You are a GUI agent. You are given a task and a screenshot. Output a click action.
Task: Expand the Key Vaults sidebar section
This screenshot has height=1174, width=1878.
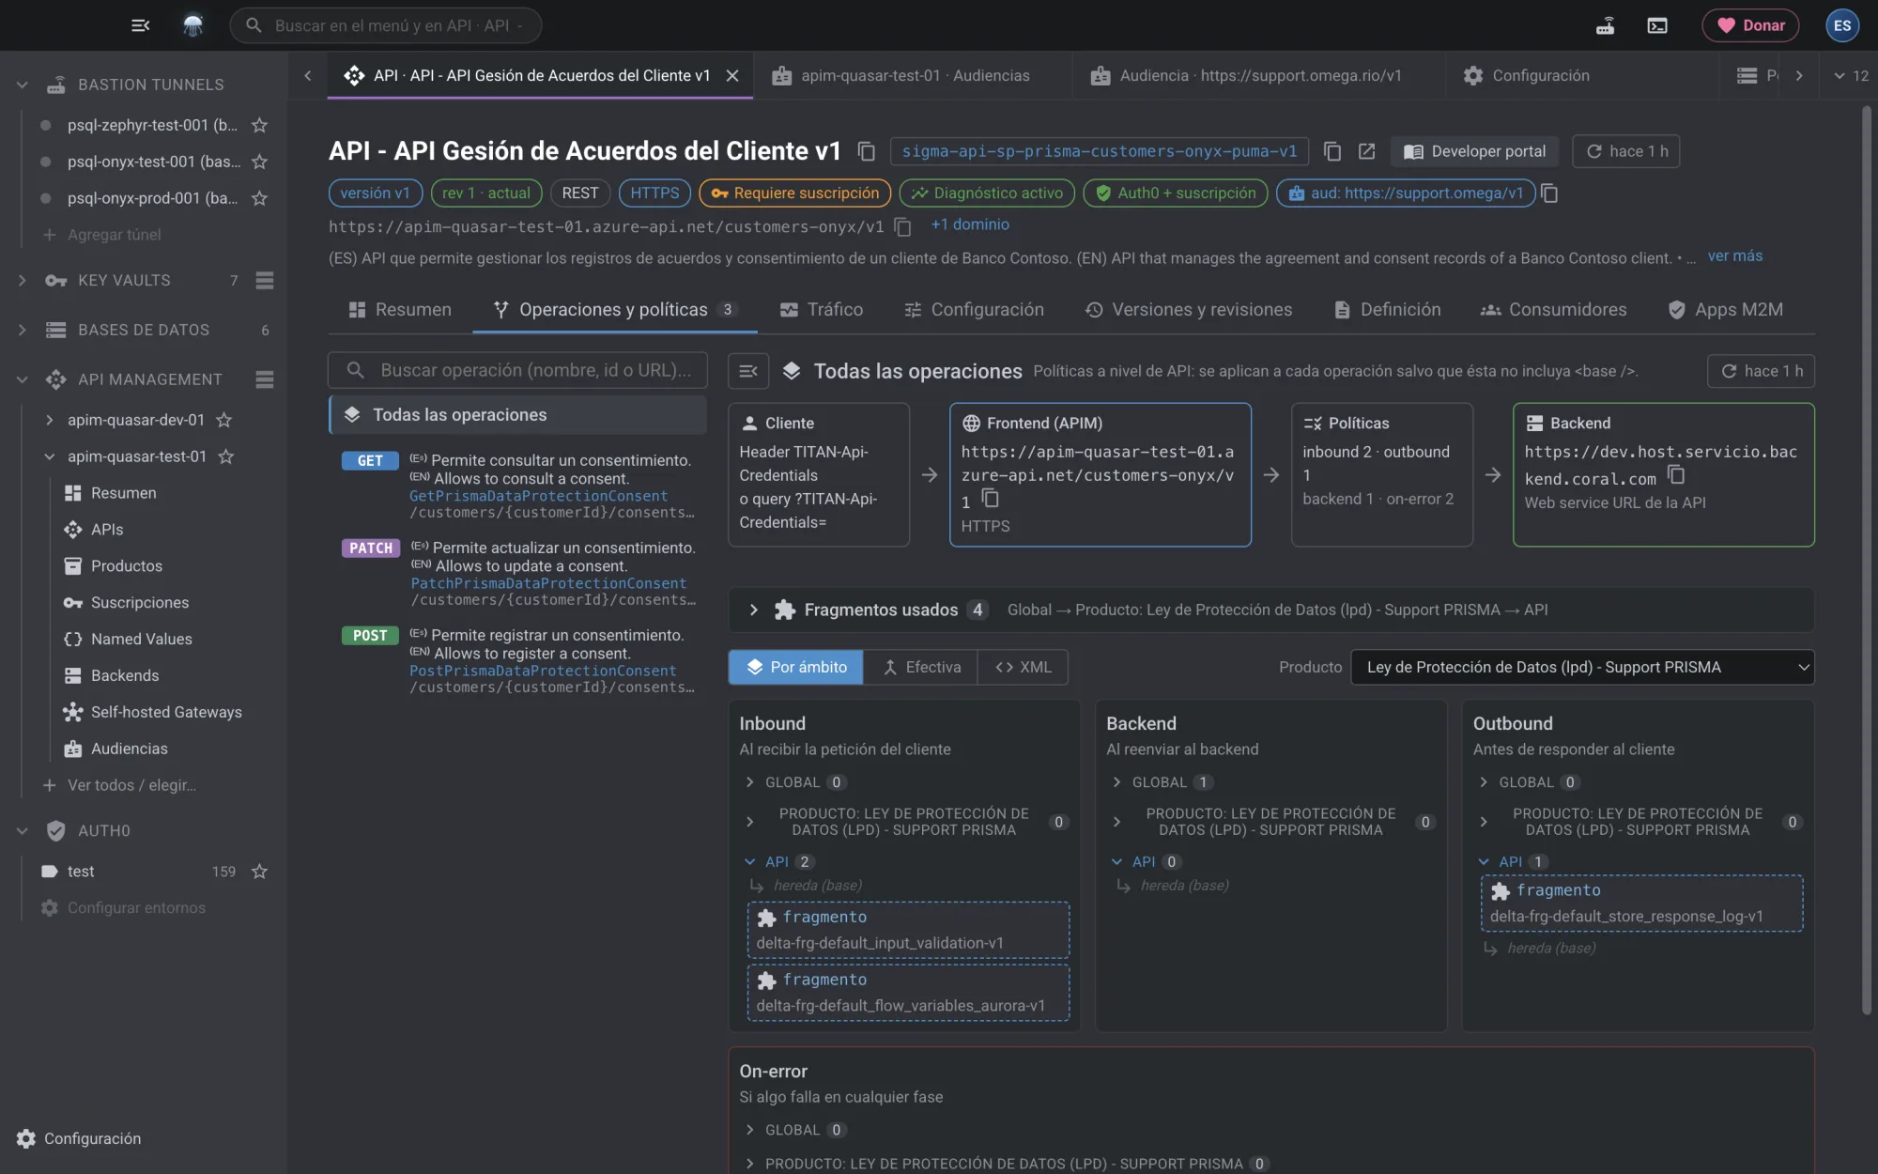click(22, 280)
